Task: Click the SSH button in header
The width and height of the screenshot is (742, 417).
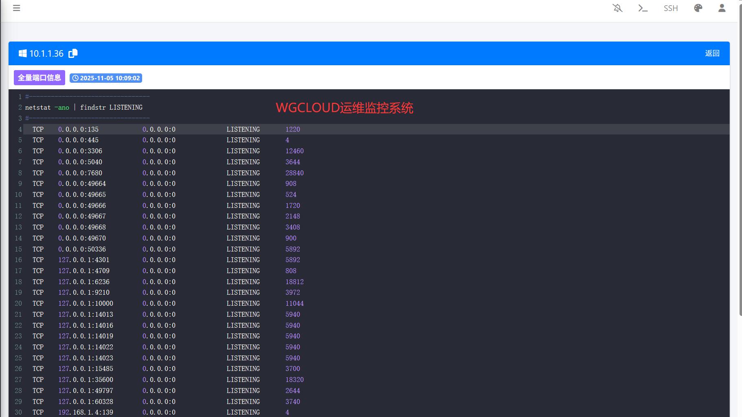Action: (670, 8)
